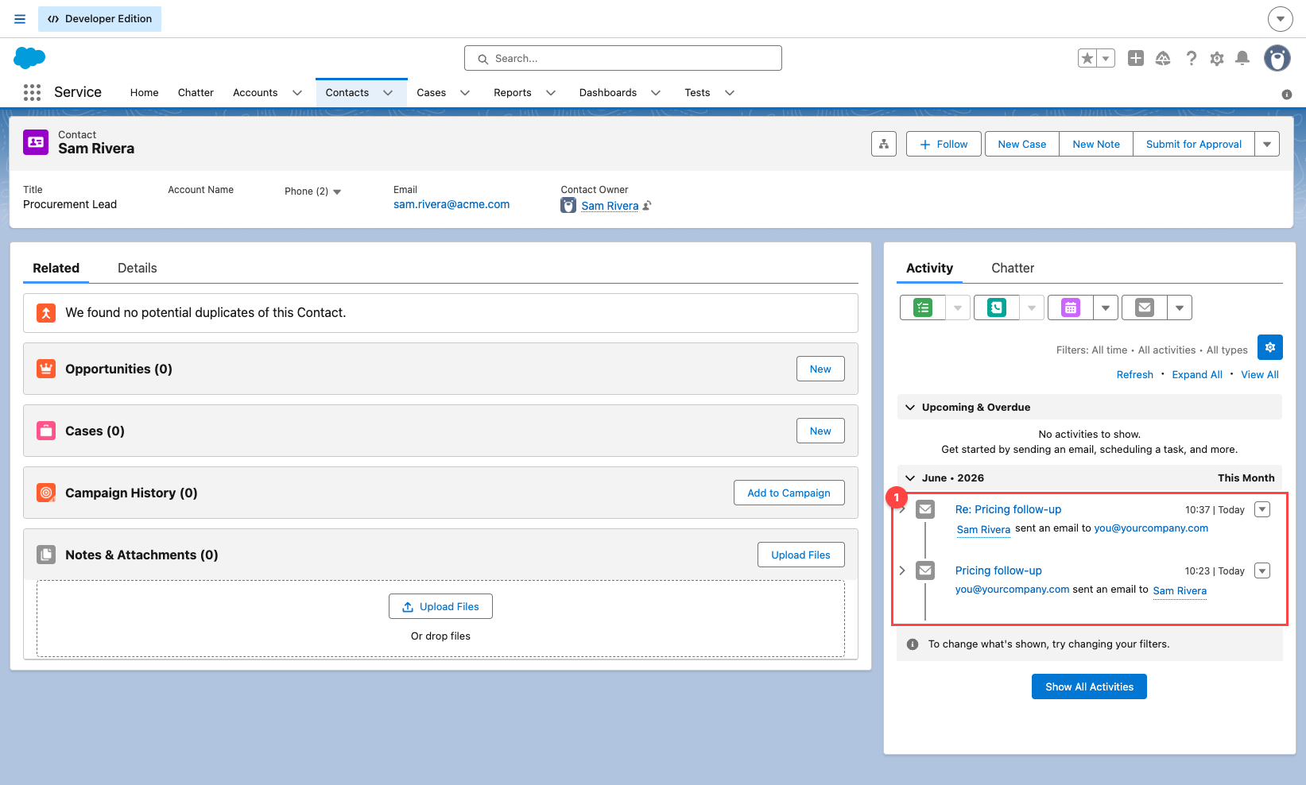Open the Reports nav tab
This screenshot has height=785, width=1306.
coord(512,93)
